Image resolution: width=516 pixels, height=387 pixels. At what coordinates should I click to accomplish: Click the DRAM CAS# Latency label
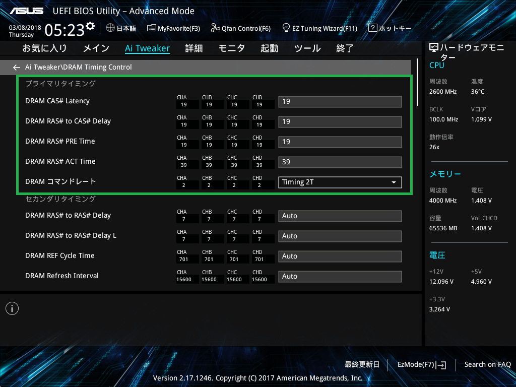tap(57, 101)
